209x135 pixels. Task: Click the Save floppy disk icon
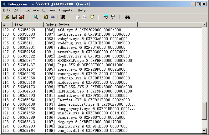click(14, 17)
